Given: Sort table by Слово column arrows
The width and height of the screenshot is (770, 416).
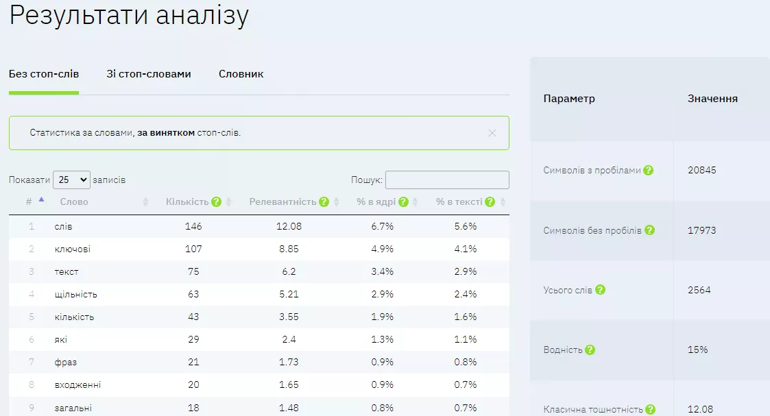Looking at the screenshot, I should coord(145,201).
